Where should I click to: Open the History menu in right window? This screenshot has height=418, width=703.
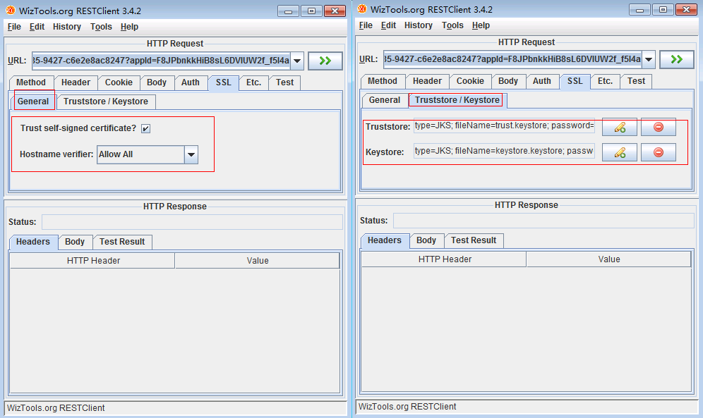coord(419,25)
